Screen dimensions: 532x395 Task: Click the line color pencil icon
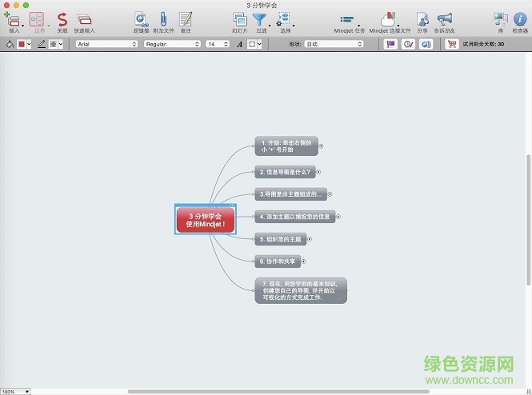(x=42, y=44)
